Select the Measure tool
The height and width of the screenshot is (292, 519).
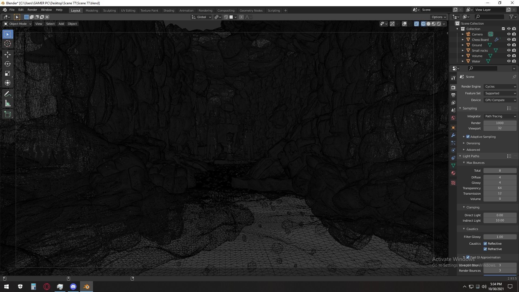click(8, 104)
